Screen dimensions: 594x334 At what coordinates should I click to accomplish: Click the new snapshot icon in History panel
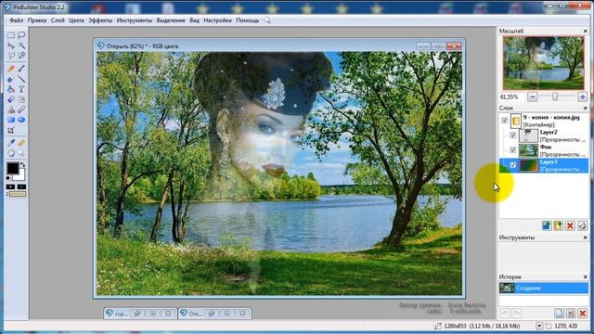[x=559, y=314]
